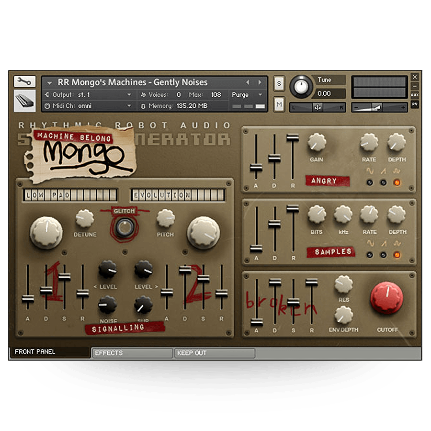
Task: Toggle the GLITCH button
Action: point(124,227)
